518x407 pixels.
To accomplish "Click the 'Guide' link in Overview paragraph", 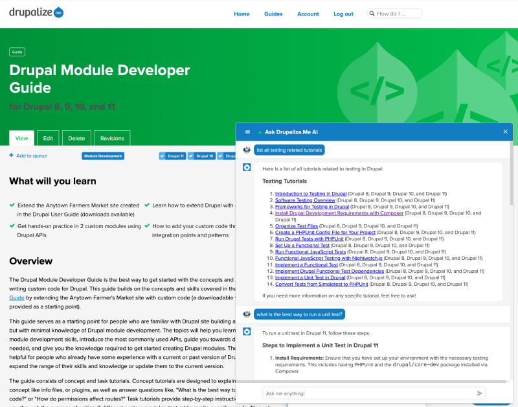I will coord(17,297).
